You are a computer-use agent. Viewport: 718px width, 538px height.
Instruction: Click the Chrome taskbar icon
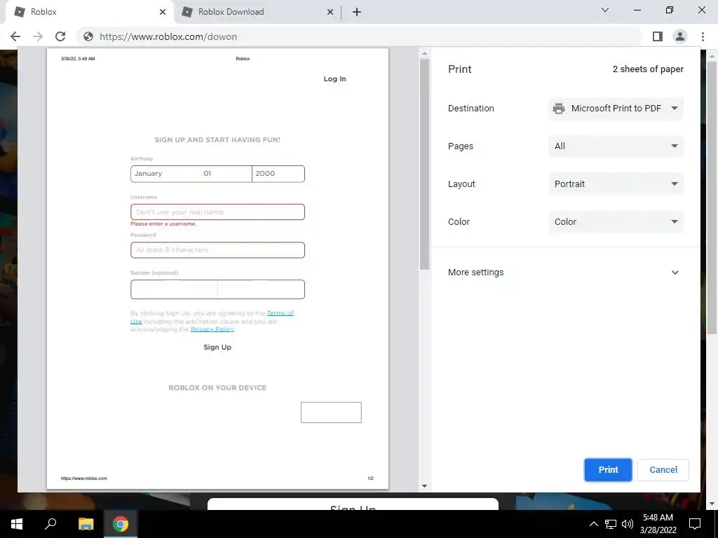pos(121,524)
